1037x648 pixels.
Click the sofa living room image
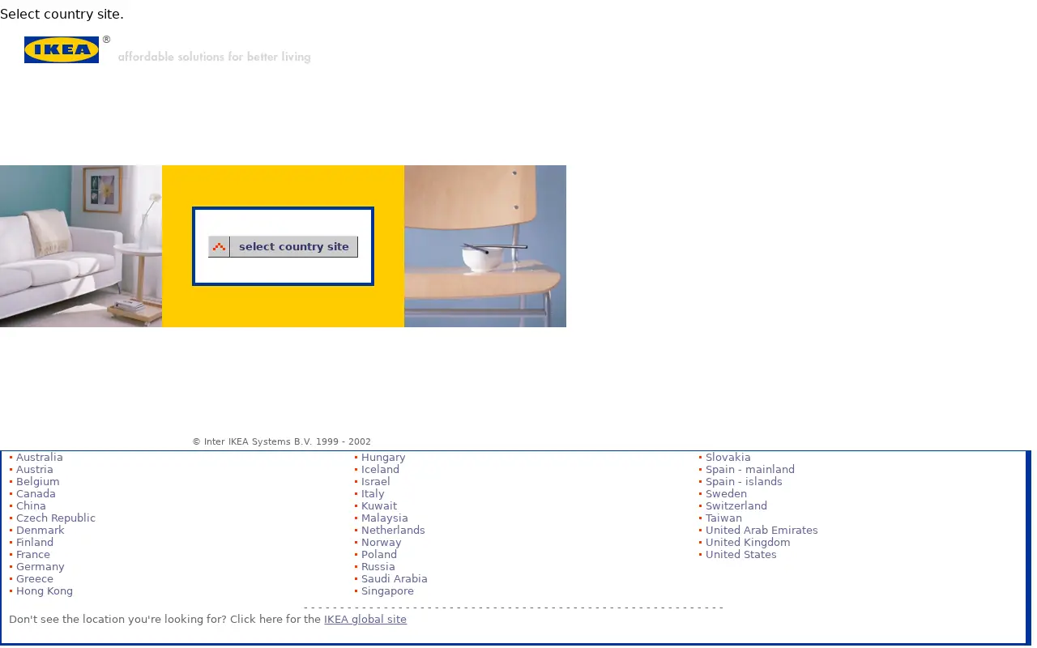click(81, 246)
